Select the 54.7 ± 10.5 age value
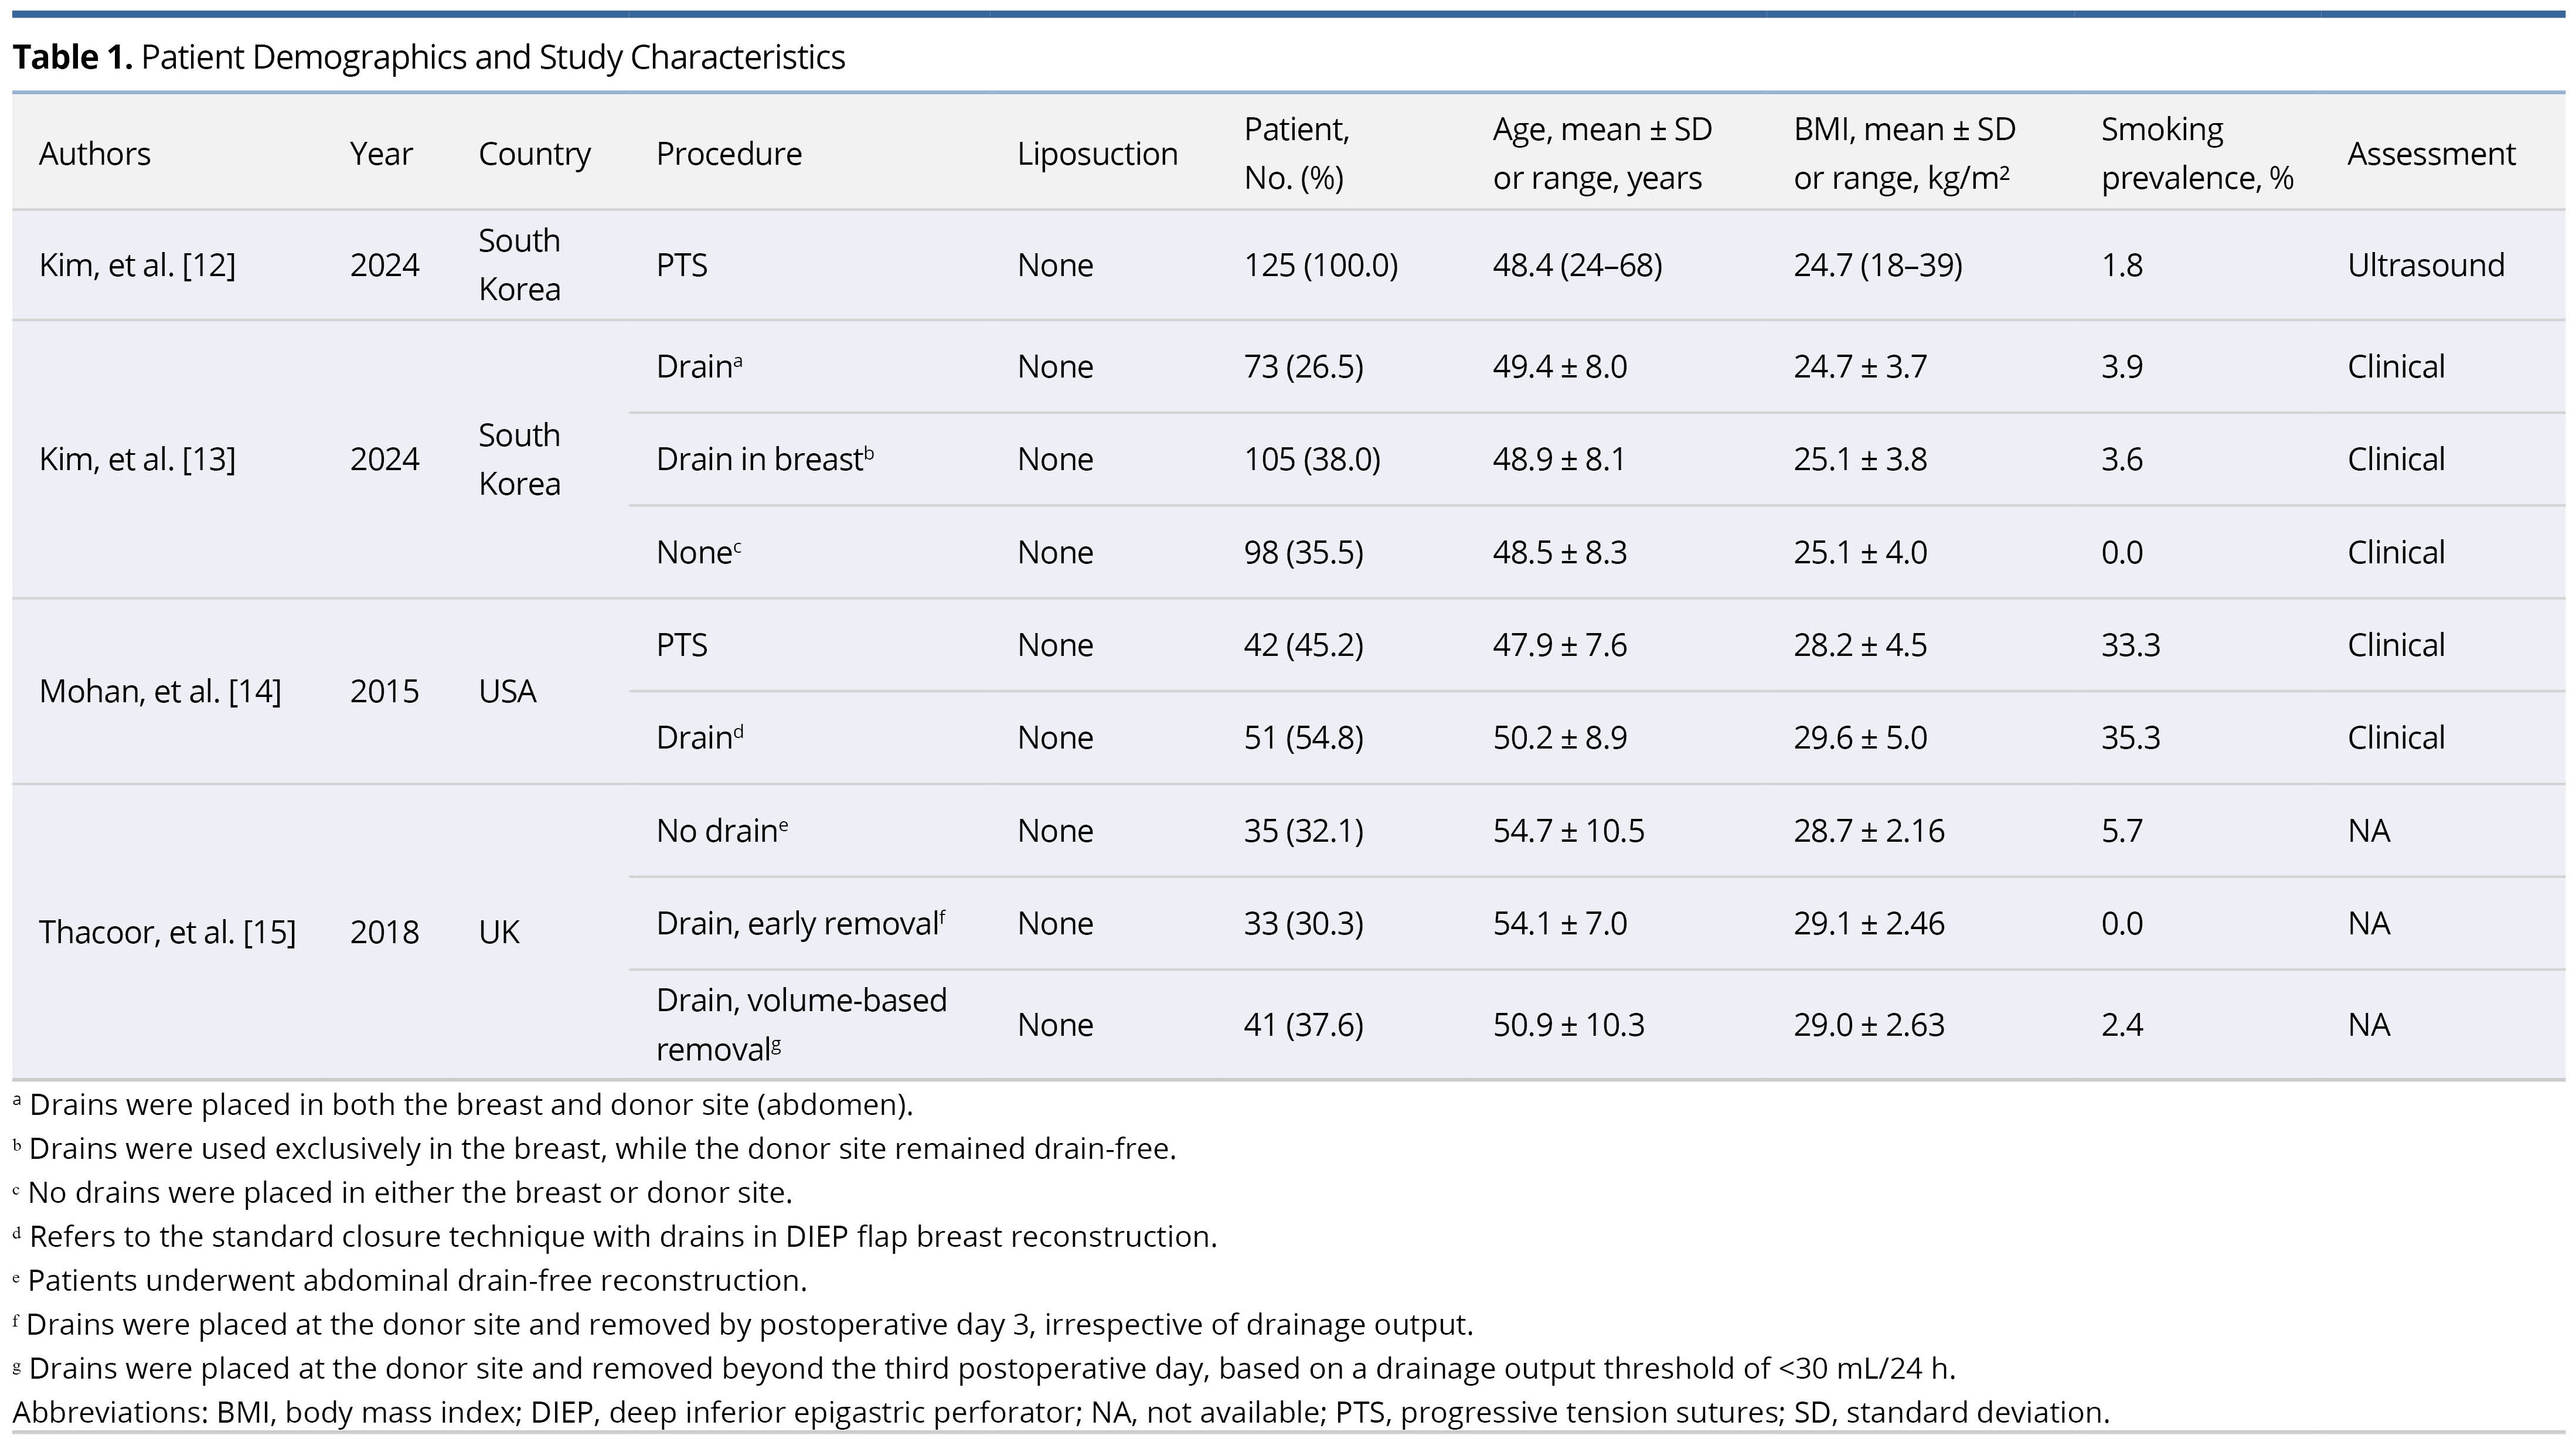 pos(1568,830)
